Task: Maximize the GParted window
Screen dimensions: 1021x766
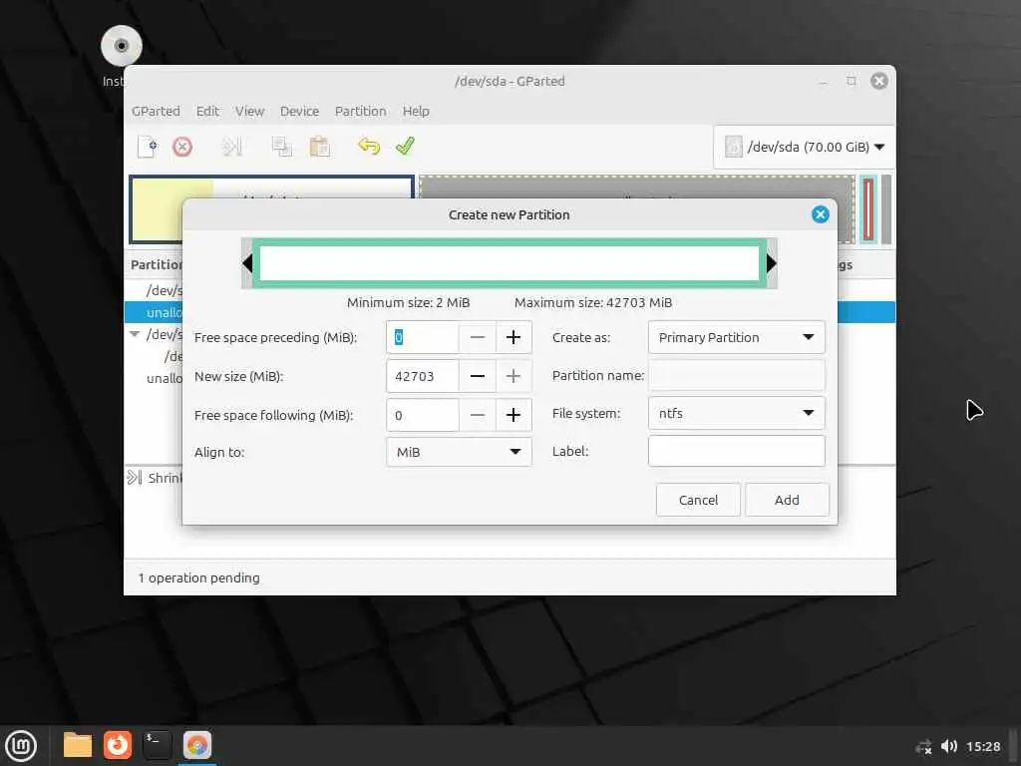Action: 851,81
